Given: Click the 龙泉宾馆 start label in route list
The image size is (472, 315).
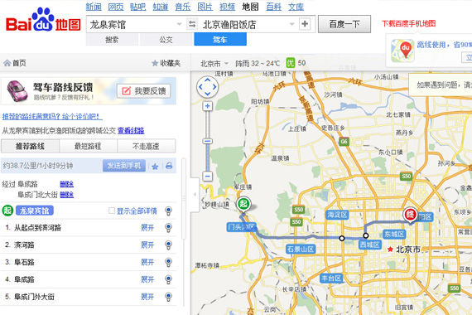Looking at the screenshot, I should (35, 211).
